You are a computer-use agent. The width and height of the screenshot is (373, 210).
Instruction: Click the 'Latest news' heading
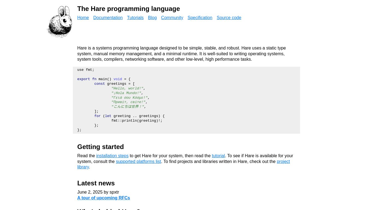pyautogui.click(x=96, y=183)
